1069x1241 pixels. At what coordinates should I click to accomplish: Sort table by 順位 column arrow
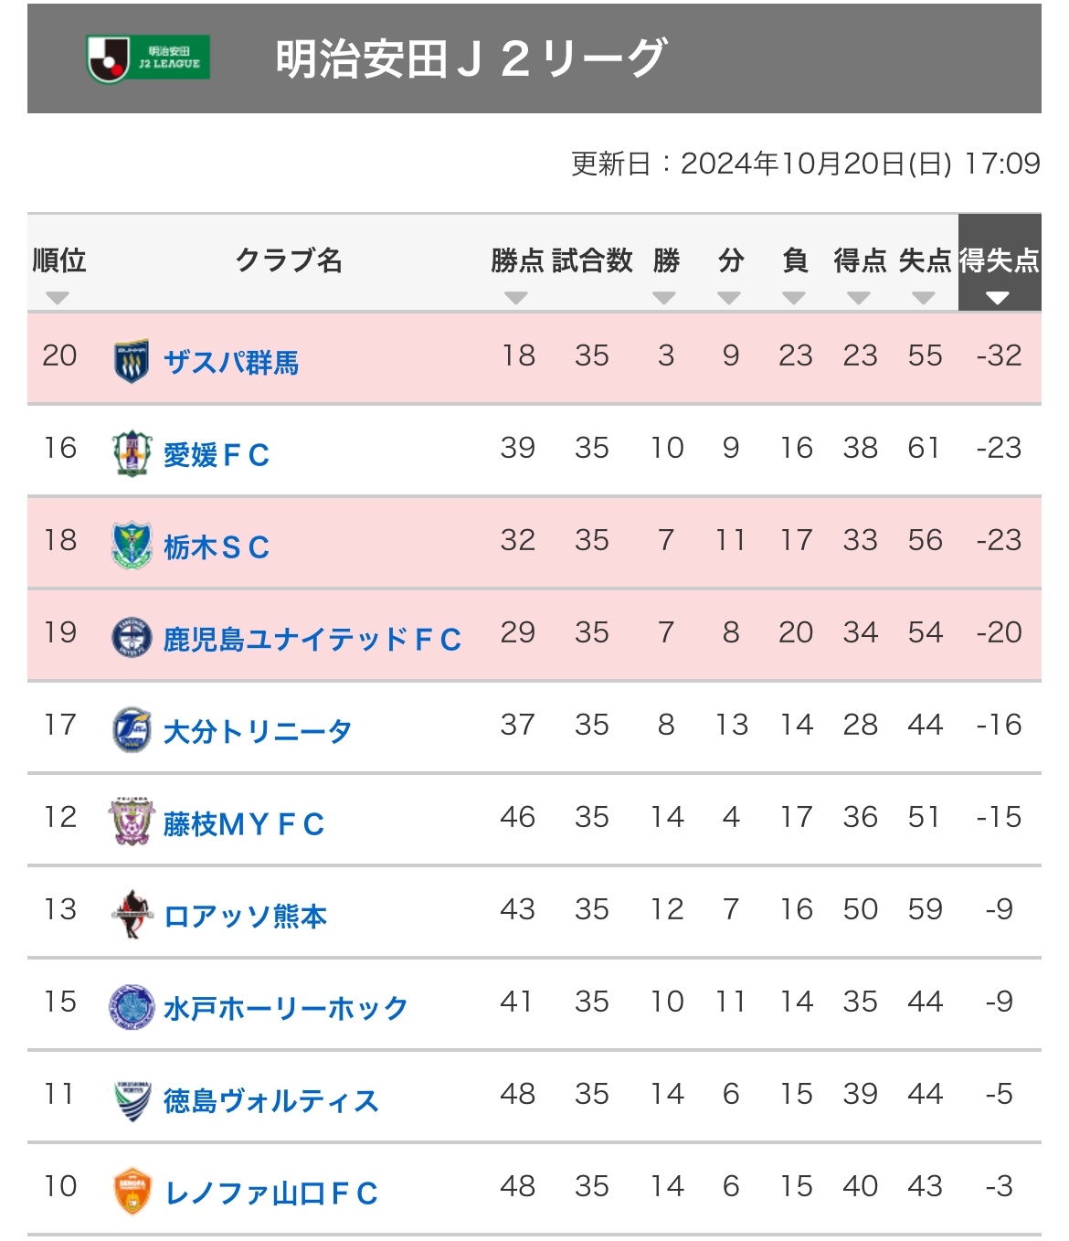58,298
